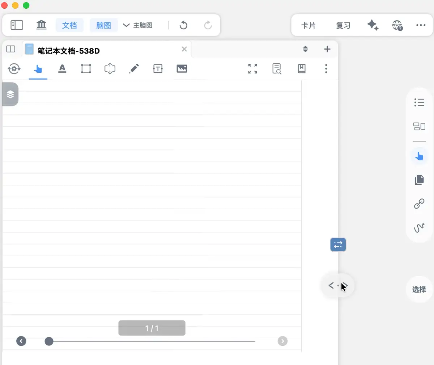Select the hand pointer tool in toolbar
434x365 pixels.
pos(38,69)
